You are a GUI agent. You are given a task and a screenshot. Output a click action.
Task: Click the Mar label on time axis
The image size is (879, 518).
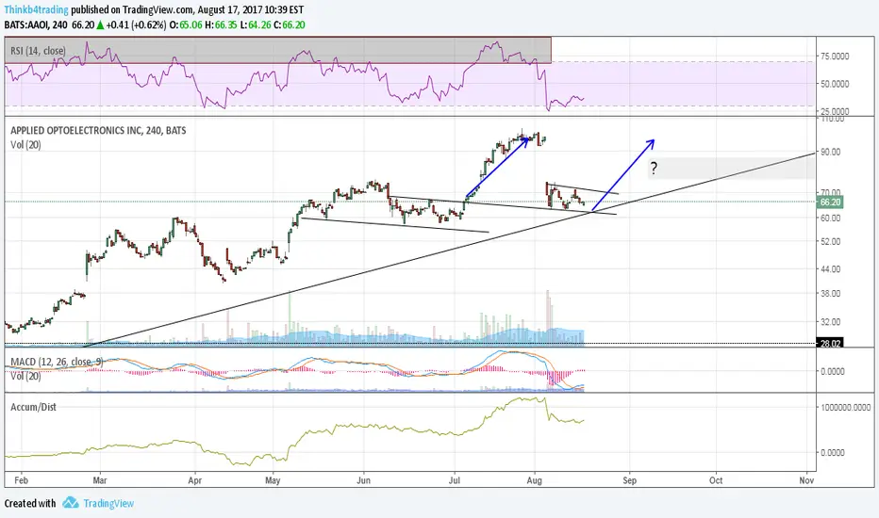pyautogui.click(x=100, y=480)
